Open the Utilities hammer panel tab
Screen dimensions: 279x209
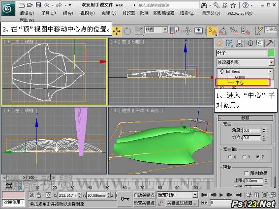point(270,43)
